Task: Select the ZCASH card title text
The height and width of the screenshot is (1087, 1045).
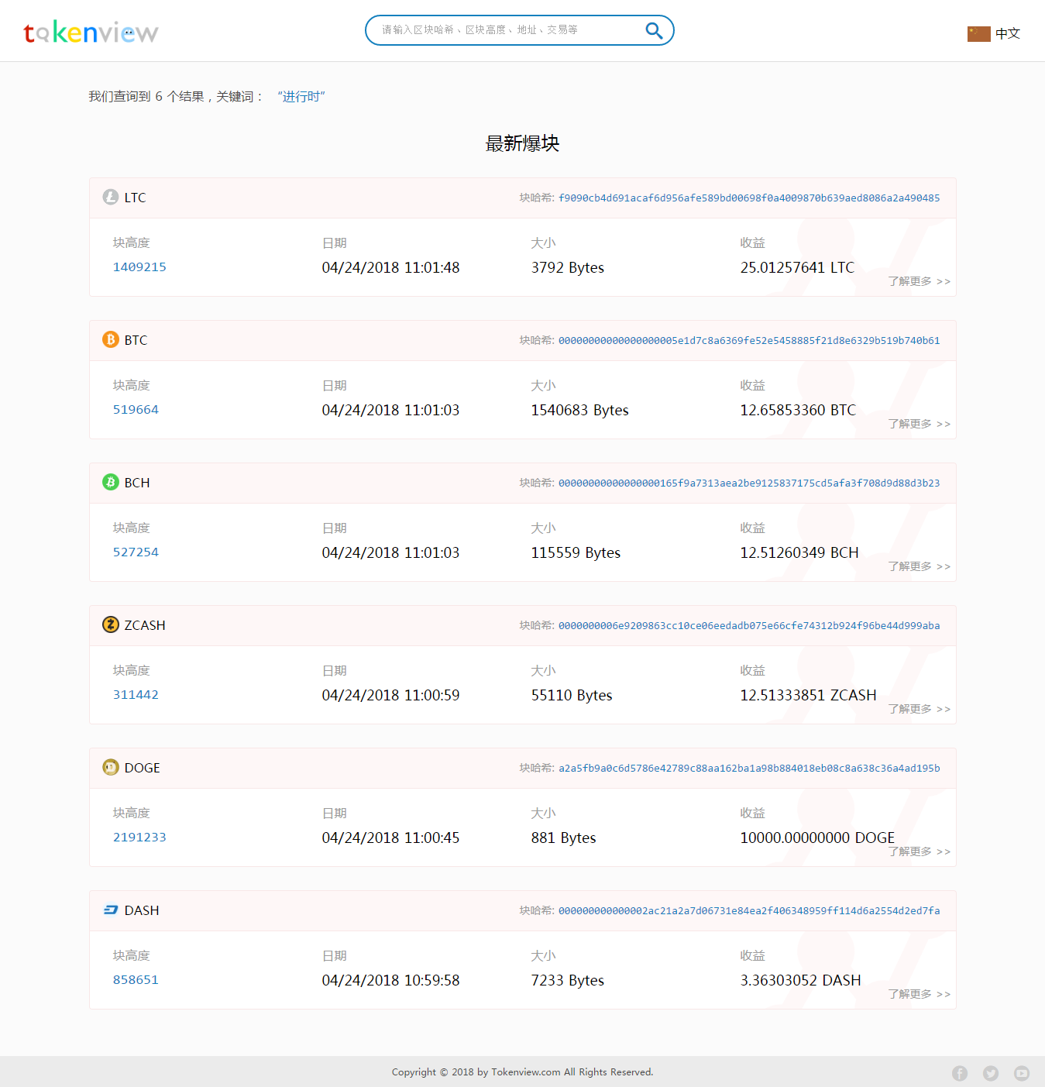Action: coord(145,625)
